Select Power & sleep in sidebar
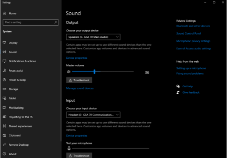The height and width of the screenshot is (158, 227). pos(17,80)
